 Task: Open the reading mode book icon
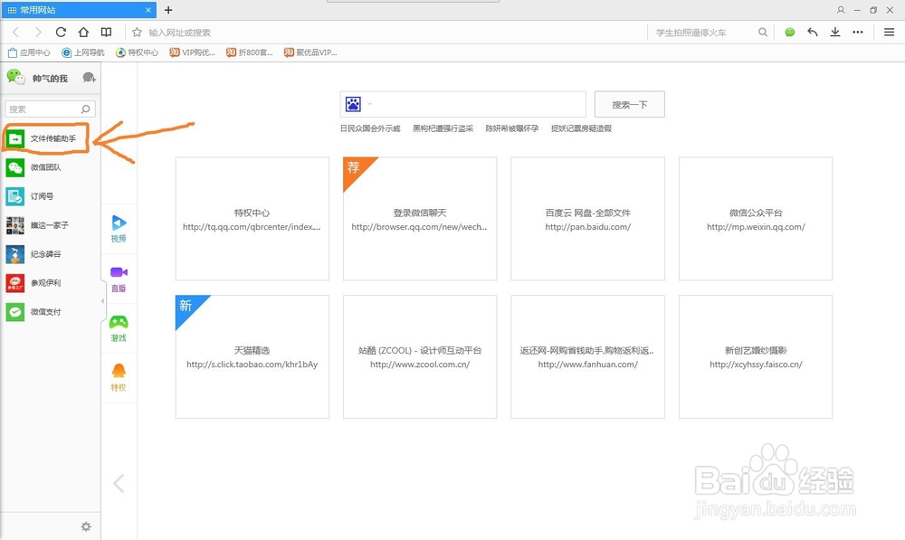click(x=106, y=33)
